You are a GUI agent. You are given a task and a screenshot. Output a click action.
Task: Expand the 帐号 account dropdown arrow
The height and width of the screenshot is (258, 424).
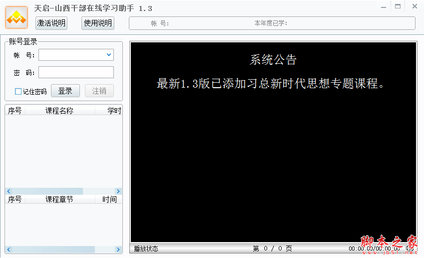(x=109, y=55)
